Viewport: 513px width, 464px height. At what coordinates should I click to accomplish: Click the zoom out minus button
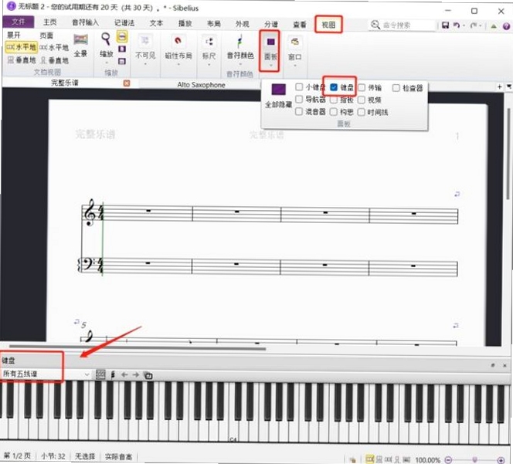449,459
